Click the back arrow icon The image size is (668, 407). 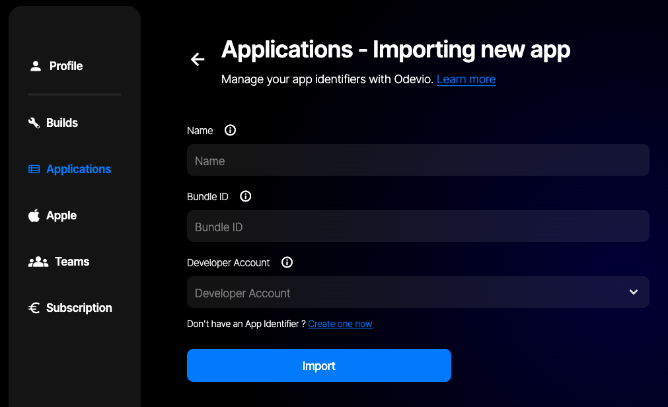[x=197, y=59]
